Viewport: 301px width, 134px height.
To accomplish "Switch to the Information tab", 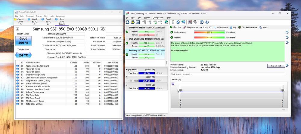I will coord(221,27).
